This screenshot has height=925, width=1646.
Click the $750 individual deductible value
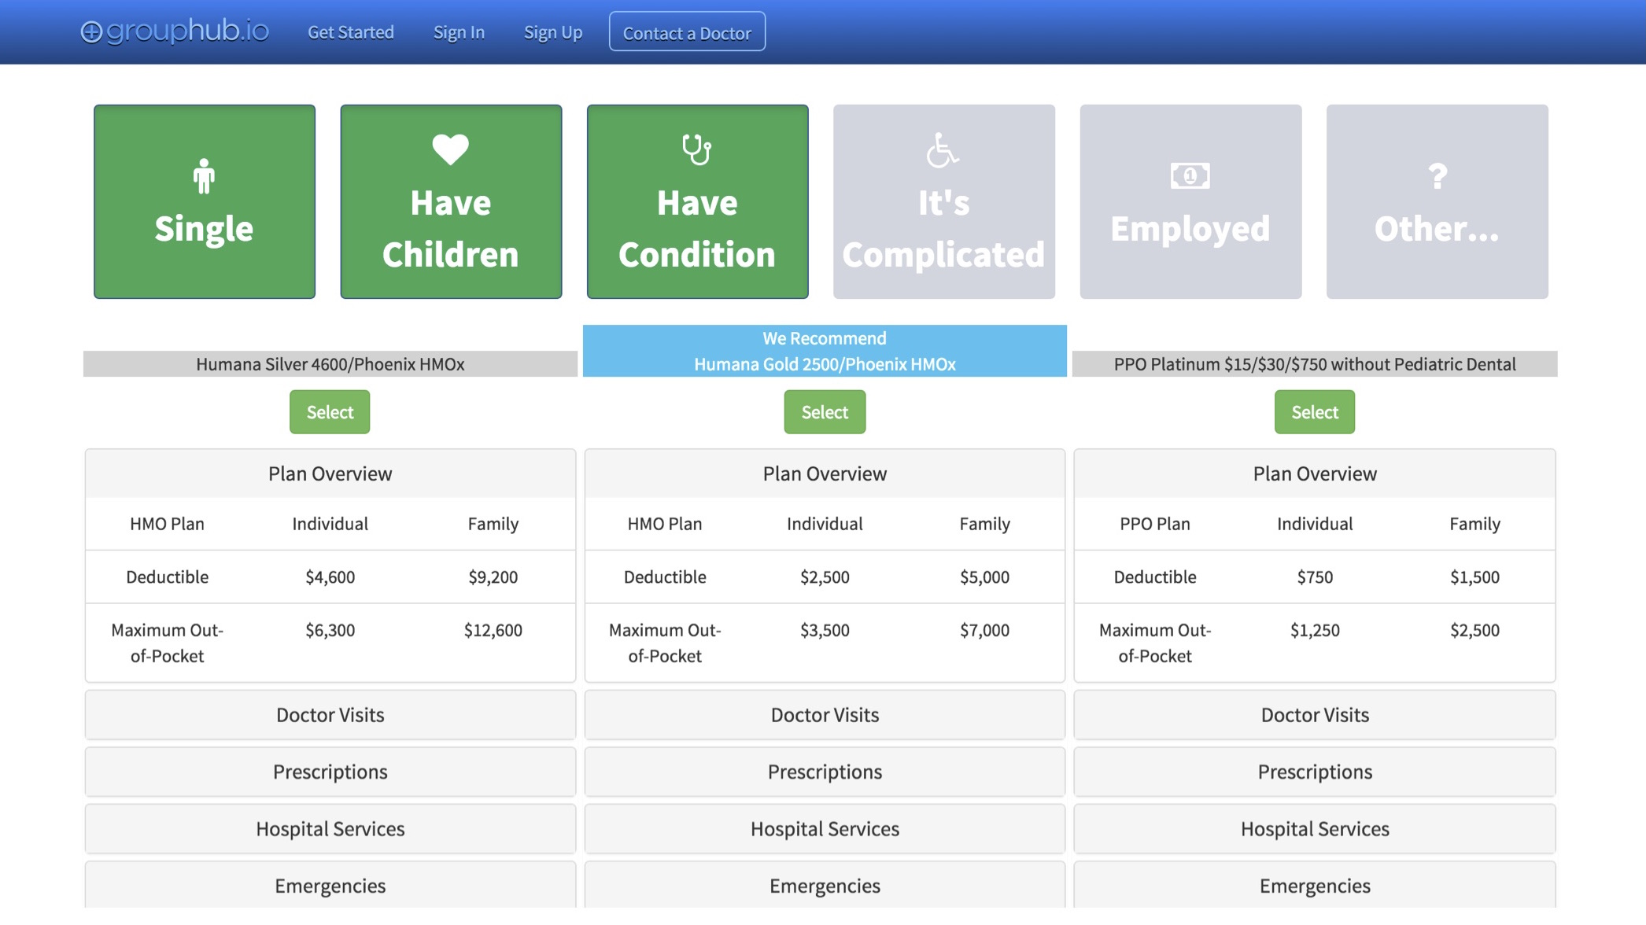click(x=1315, y=577)
